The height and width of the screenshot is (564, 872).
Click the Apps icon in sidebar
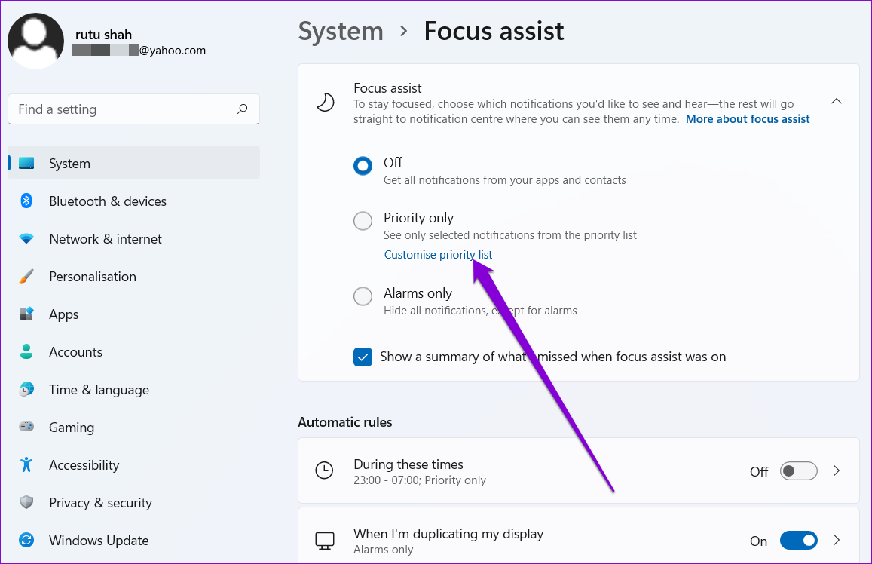[26, 314]
